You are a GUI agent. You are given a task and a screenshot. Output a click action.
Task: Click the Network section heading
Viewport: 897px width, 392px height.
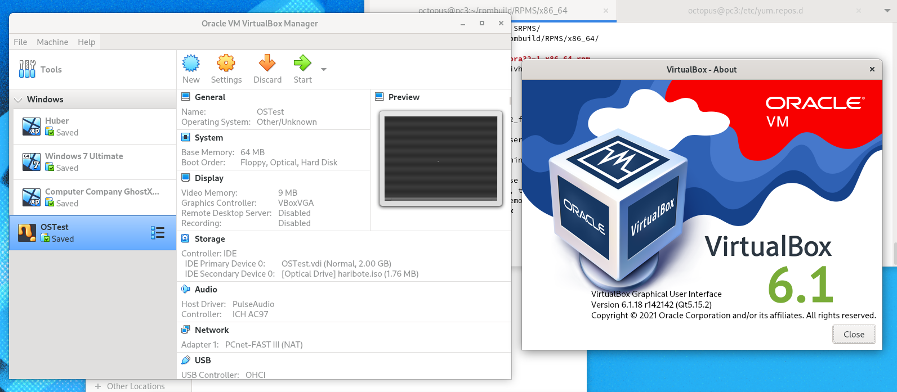pos(212,330)
